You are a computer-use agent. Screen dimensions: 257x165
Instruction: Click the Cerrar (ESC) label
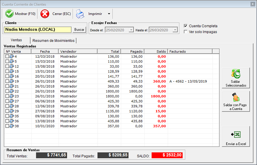click(61, 14)
